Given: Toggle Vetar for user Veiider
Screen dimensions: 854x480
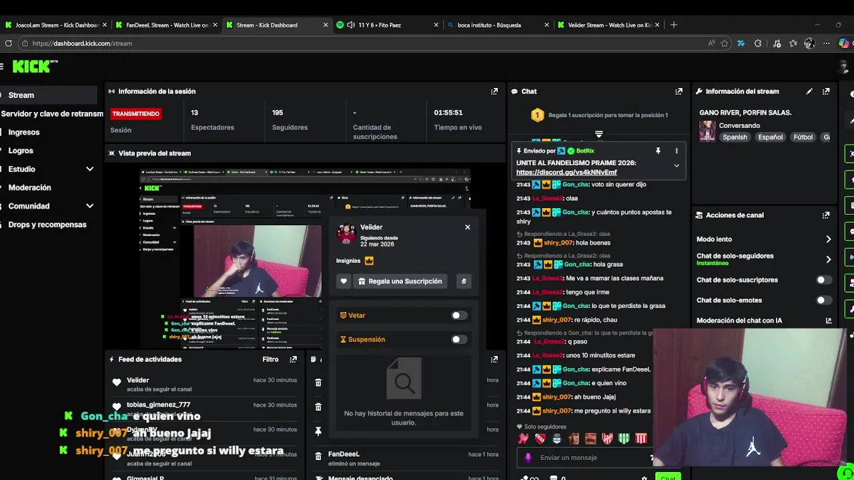Looking at the screenshot, I should (458, 315).
